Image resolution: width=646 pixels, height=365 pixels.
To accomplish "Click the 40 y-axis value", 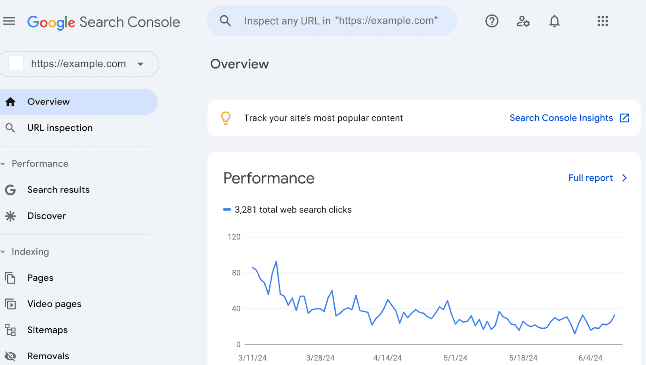I will coord(236,309).
